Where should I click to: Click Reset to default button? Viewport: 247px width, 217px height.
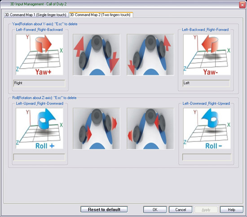pyautogui.click(x=104, y=209)
